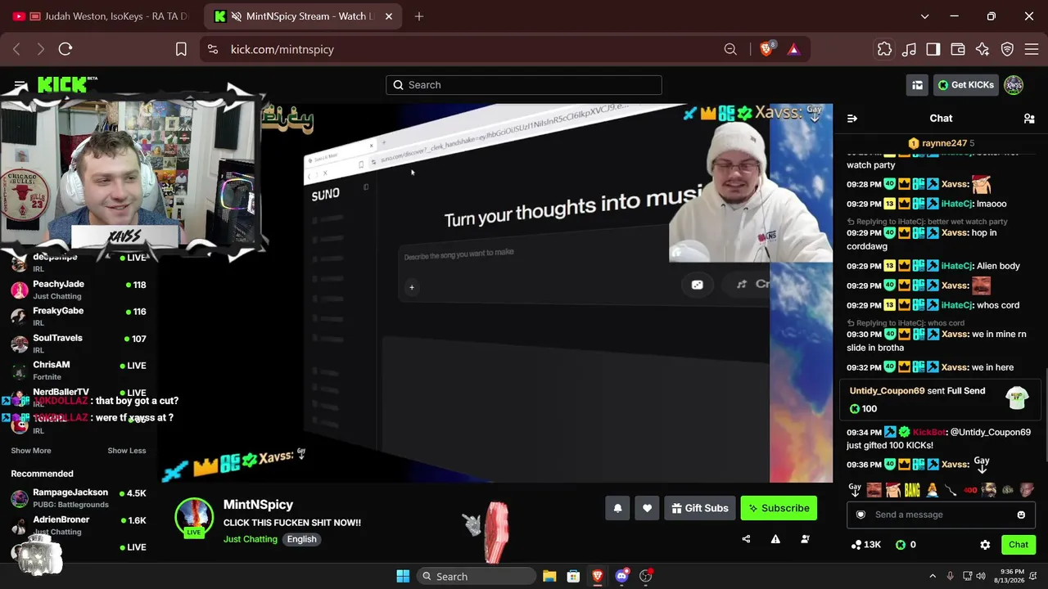
Task: Open Leo AI sparkle icon
Action: [x=982, y=49]
